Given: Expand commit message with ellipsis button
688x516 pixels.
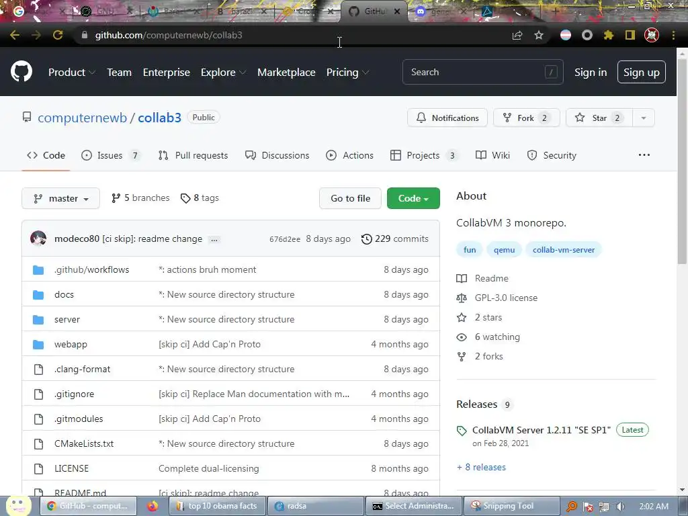Looking at the screenshot, I should click(x=214, y=240).
